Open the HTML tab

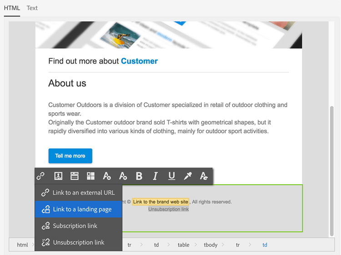12,8
